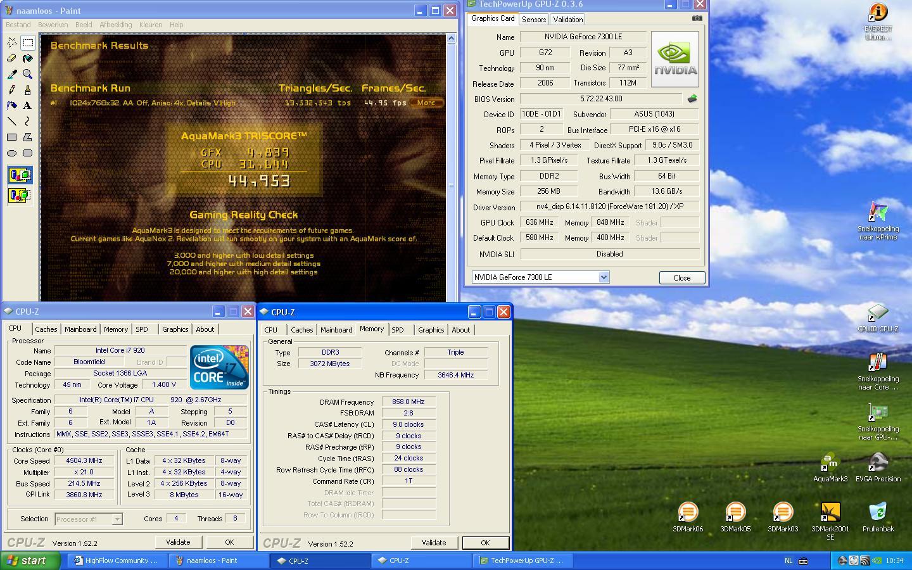Enable opaque selection mode in Paint options
The width and height of the screenshot is (912, 570).
point(20,175)
